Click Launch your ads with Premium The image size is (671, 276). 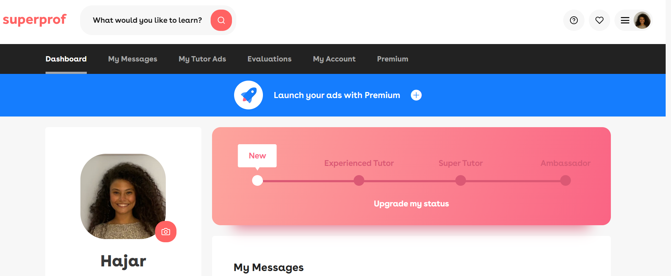337,95
